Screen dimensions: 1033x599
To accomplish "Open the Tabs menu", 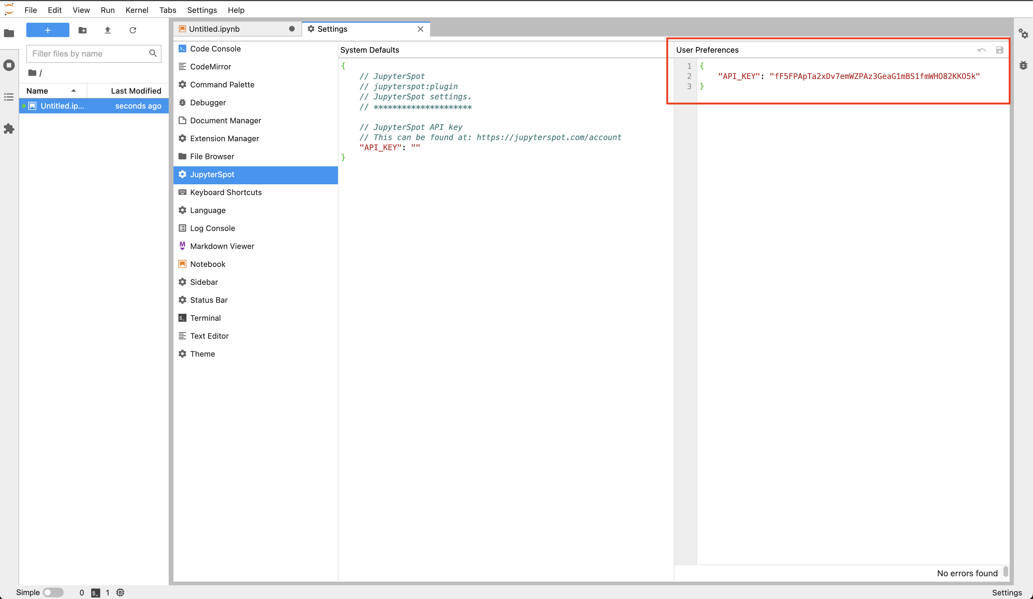I will tap(168, 10).
